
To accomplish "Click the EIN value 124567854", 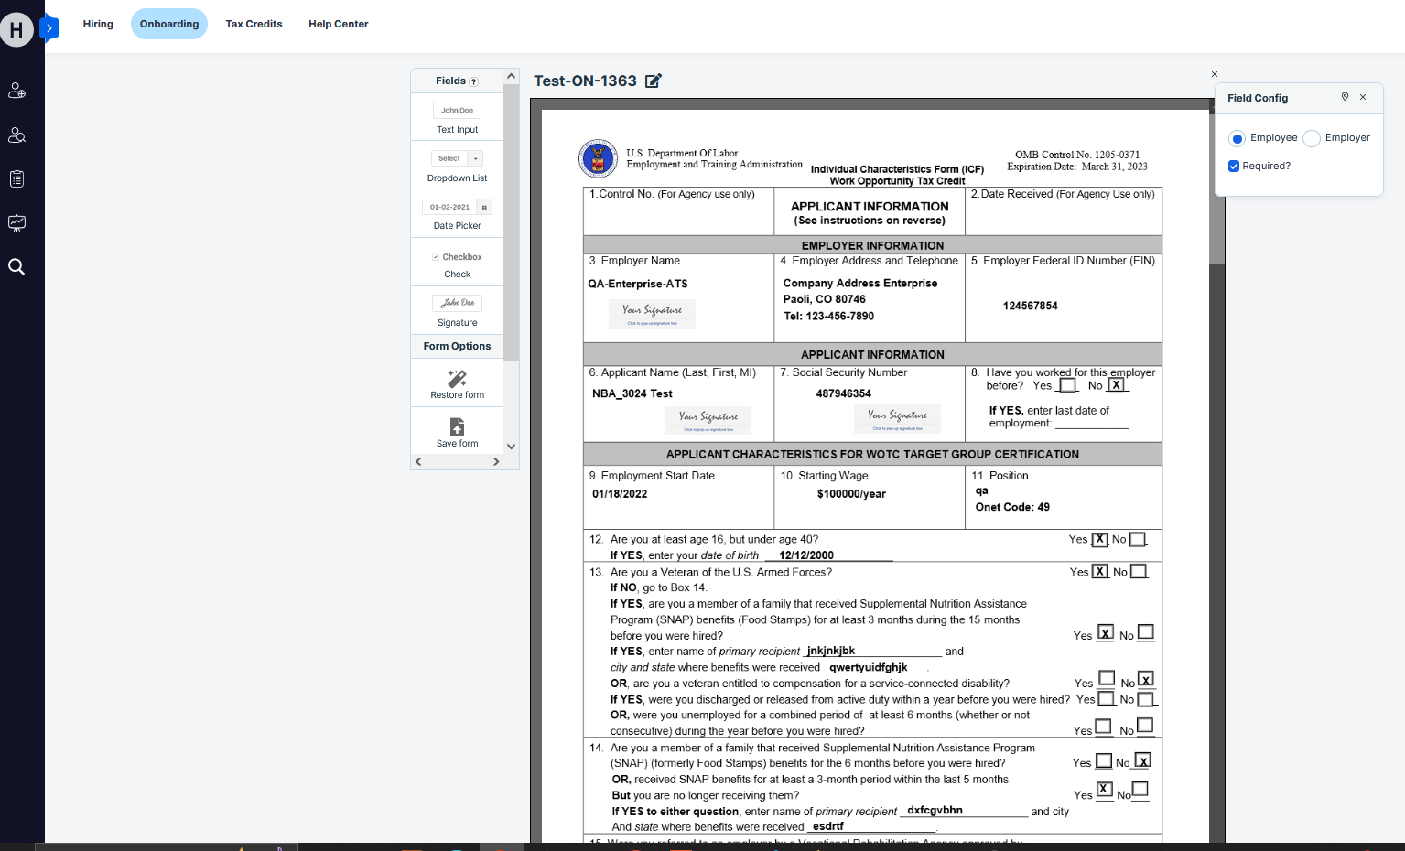I will coord(1031,306).
